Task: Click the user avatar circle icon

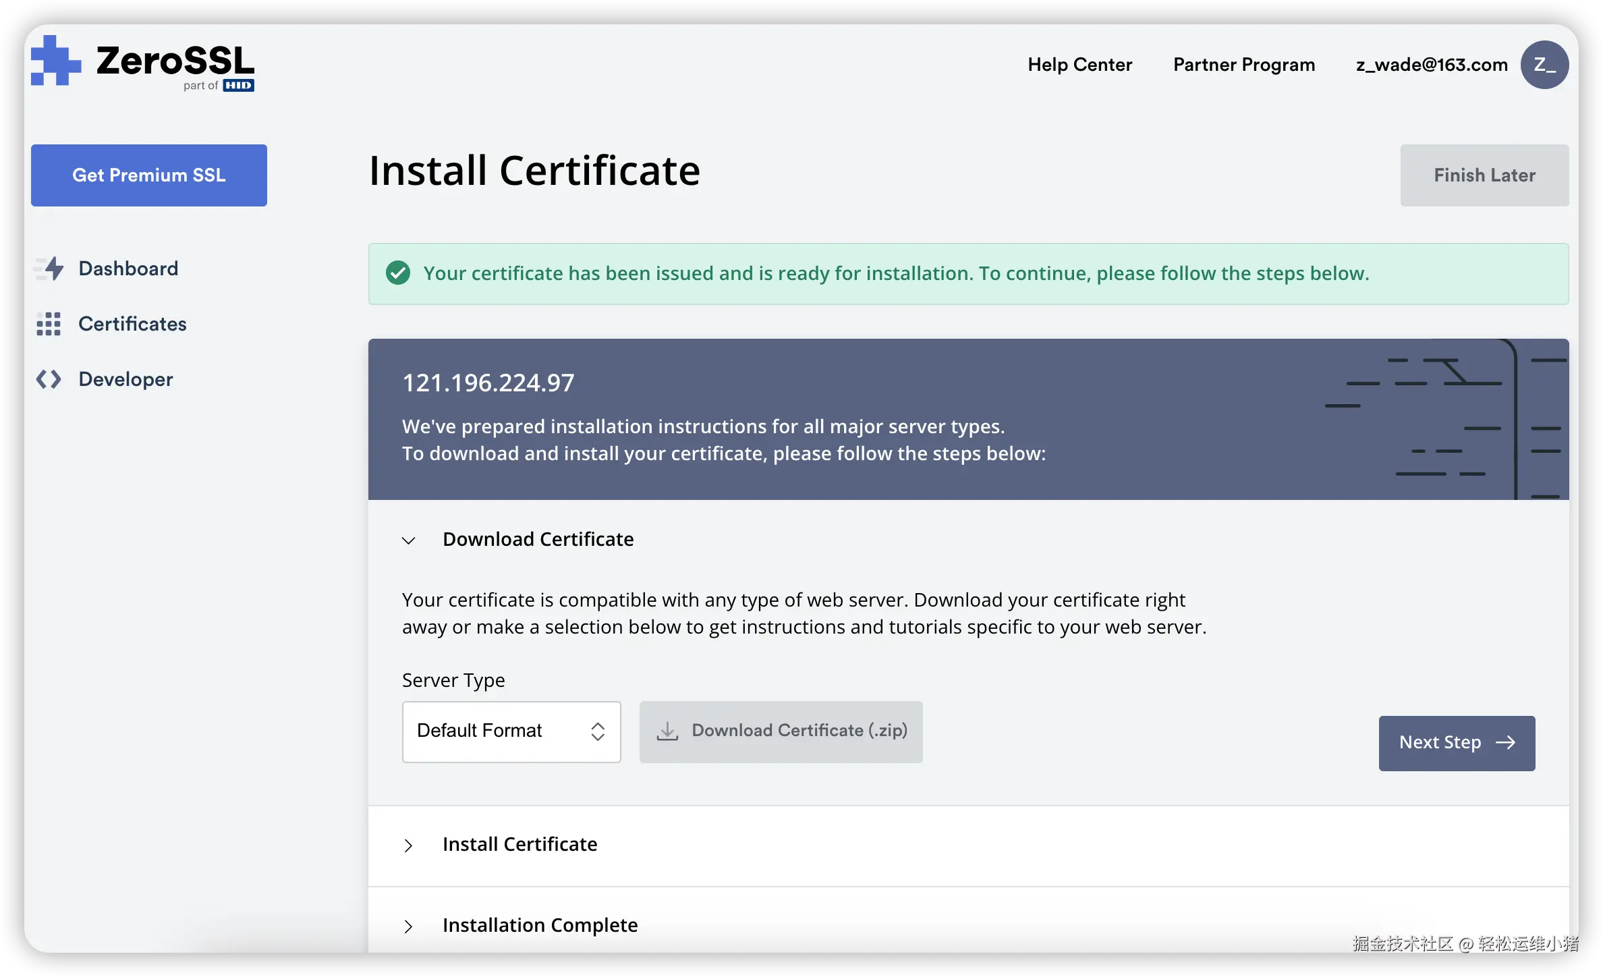Action: 1544,65
